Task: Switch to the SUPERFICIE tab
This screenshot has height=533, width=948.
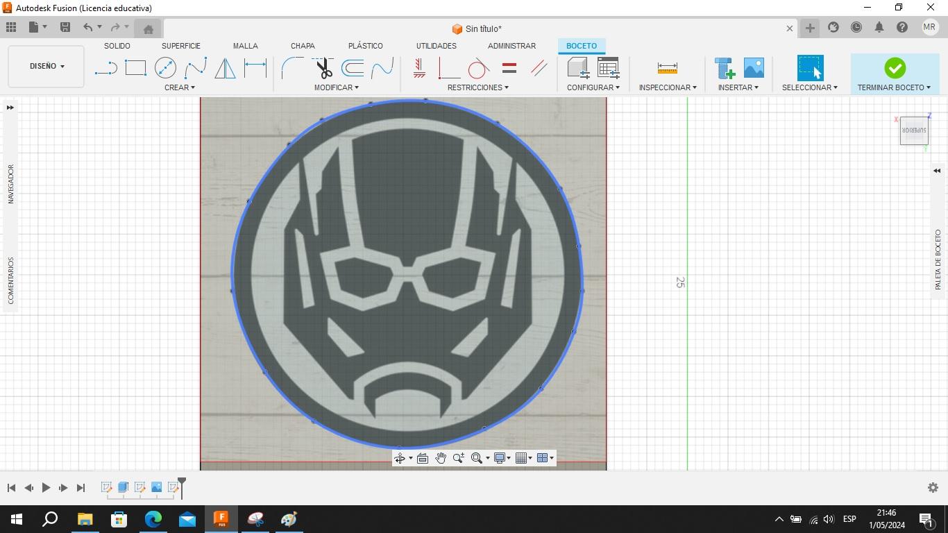Action: click(x=181, y=46)
